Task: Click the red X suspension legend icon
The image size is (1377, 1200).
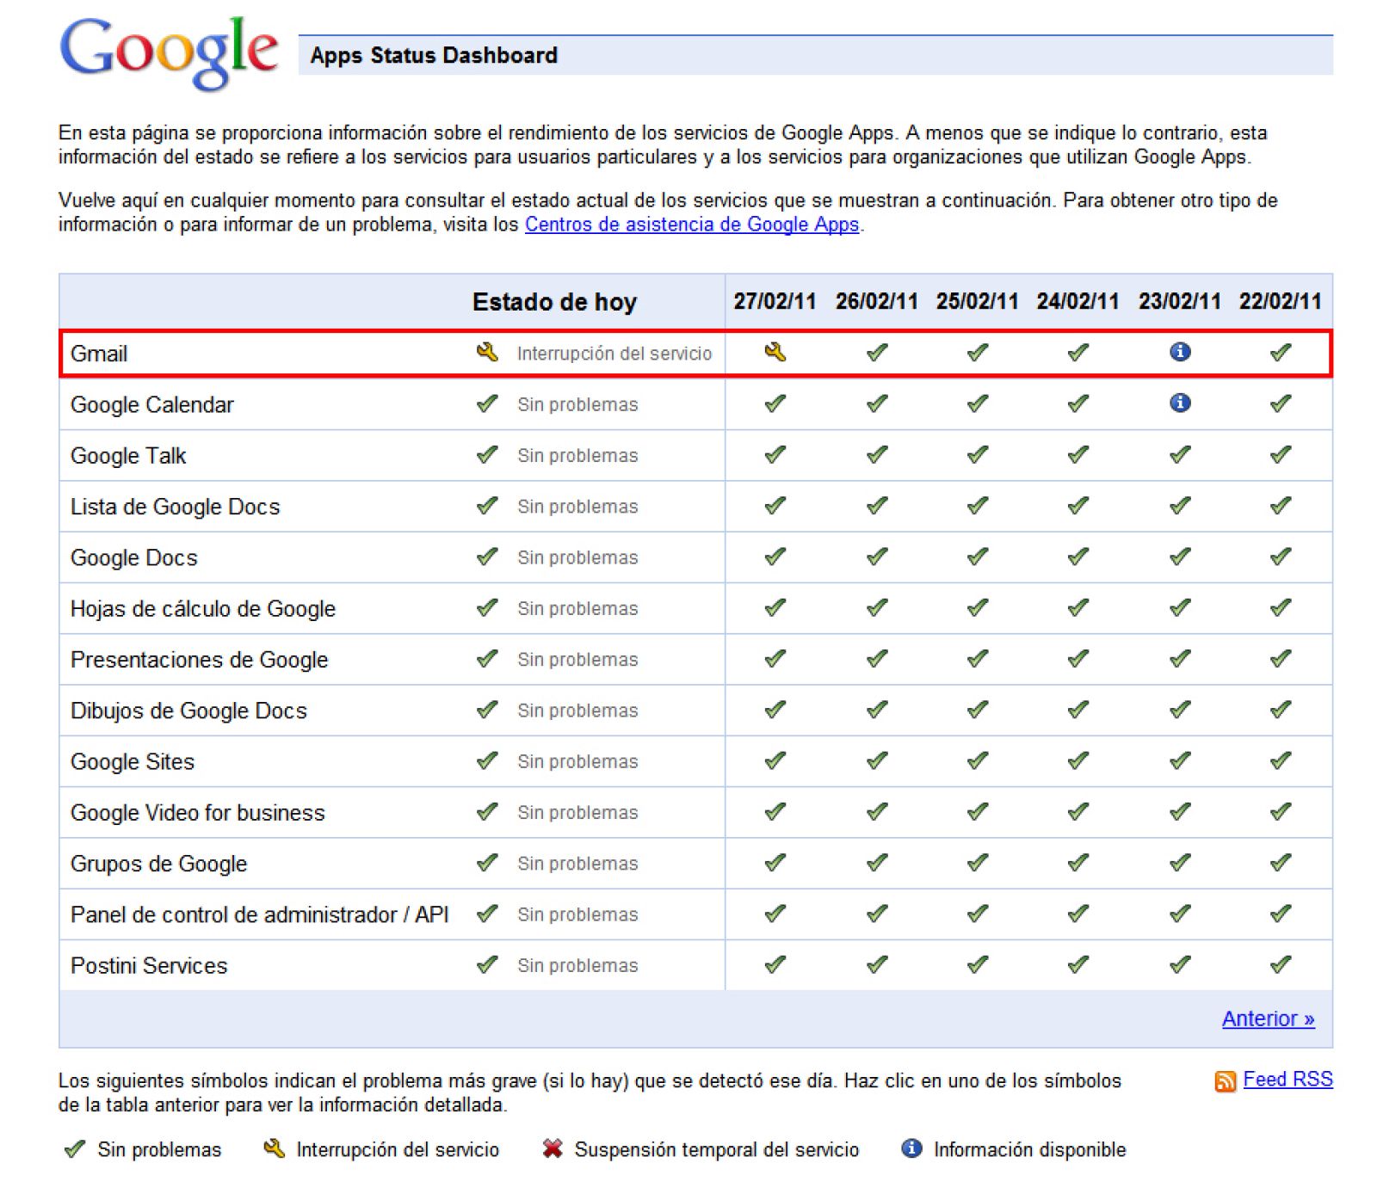Action: pos(553,1148)
